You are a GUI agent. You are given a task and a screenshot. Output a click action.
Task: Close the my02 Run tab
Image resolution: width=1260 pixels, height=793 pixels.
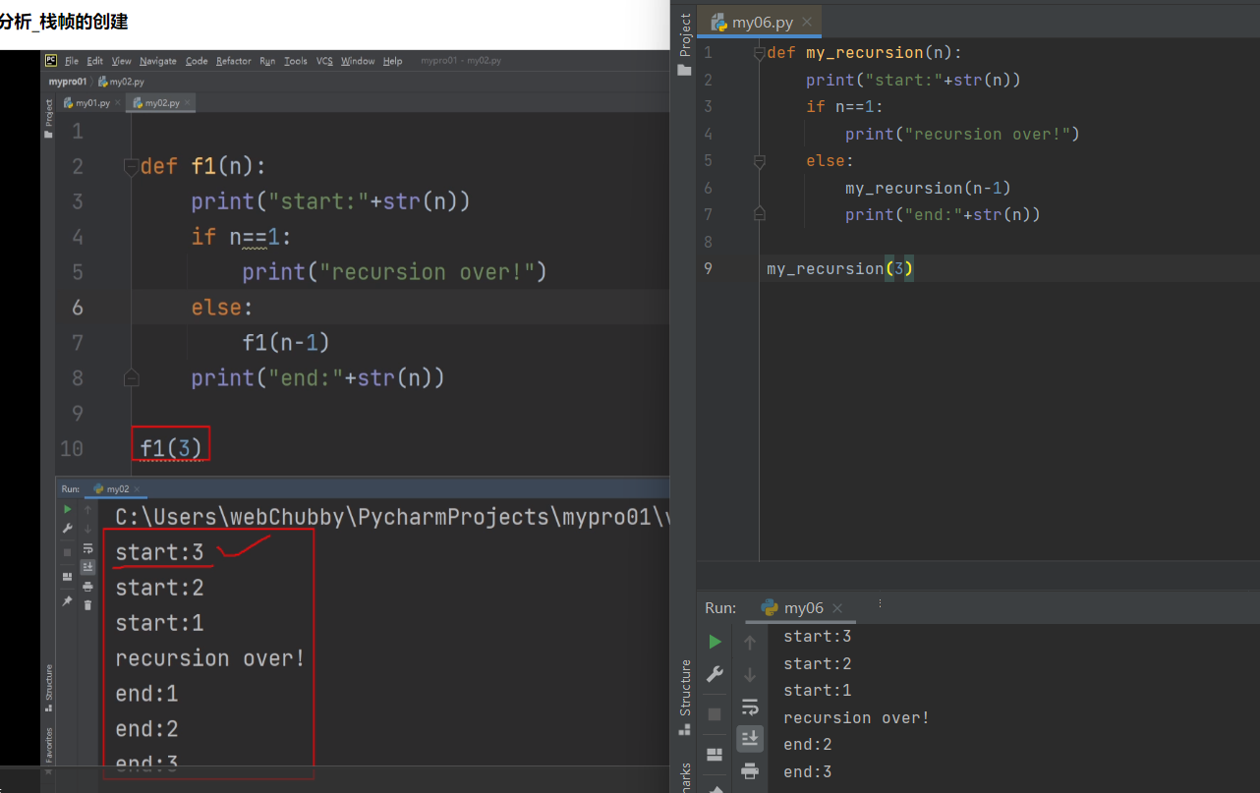tap(137, 489)
